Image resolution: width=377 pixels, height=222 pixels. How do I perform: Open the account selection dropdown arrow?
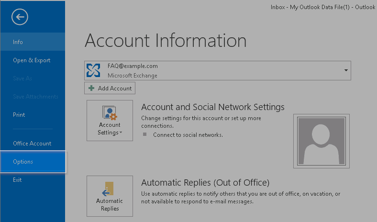coord(346,70)
